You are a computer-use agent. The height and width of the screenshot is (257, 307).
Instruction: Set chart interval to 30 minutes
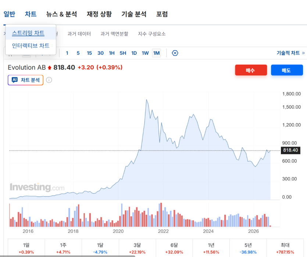click(x=100, y=53)
